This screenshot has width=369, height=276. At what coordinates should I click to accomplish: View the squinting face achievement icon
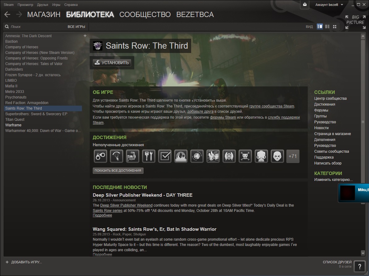tap(277, 156)
